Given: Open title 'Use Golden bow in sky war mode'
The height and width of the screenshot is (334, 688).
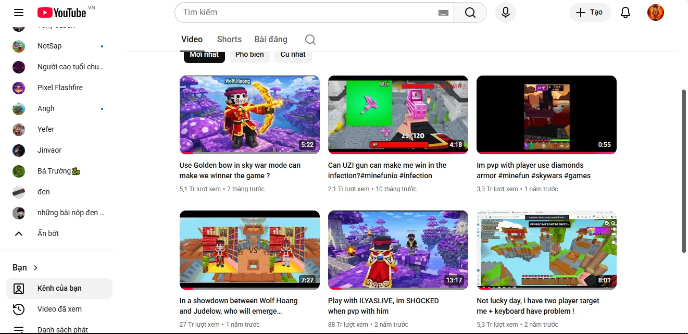Looking at the screenshot, I should pyautogui.click(x=240, y=170).
